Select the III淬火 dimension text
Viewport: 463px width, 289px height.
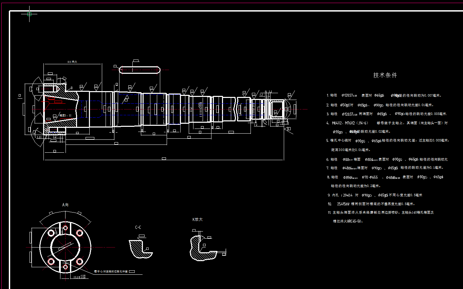point(72,62)
